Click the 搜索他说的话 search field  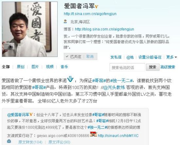coord(127,67)
